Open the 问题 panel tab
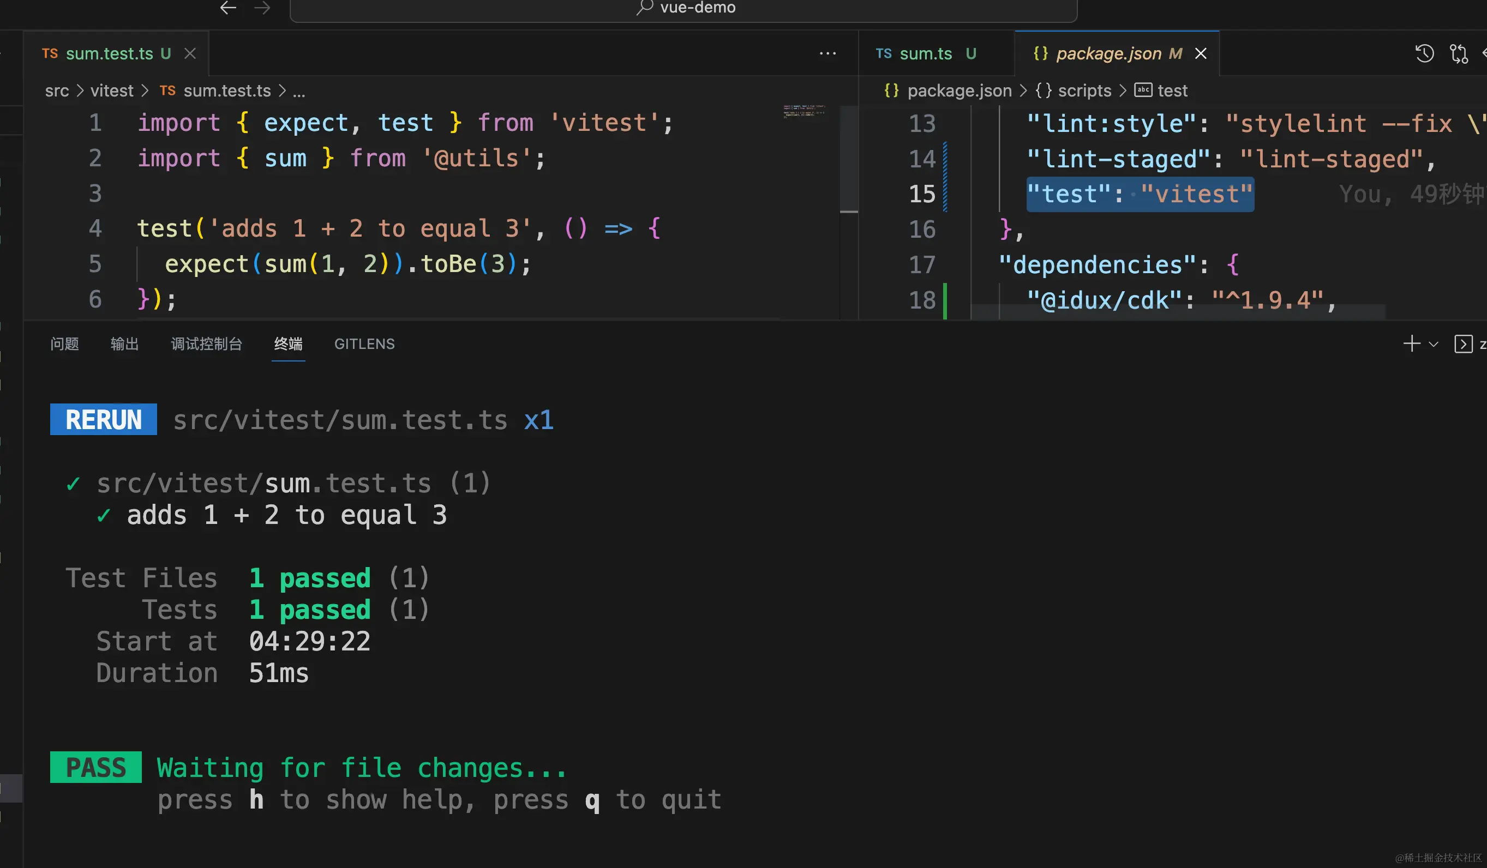1487x868 pixels. tap(64, 344)
